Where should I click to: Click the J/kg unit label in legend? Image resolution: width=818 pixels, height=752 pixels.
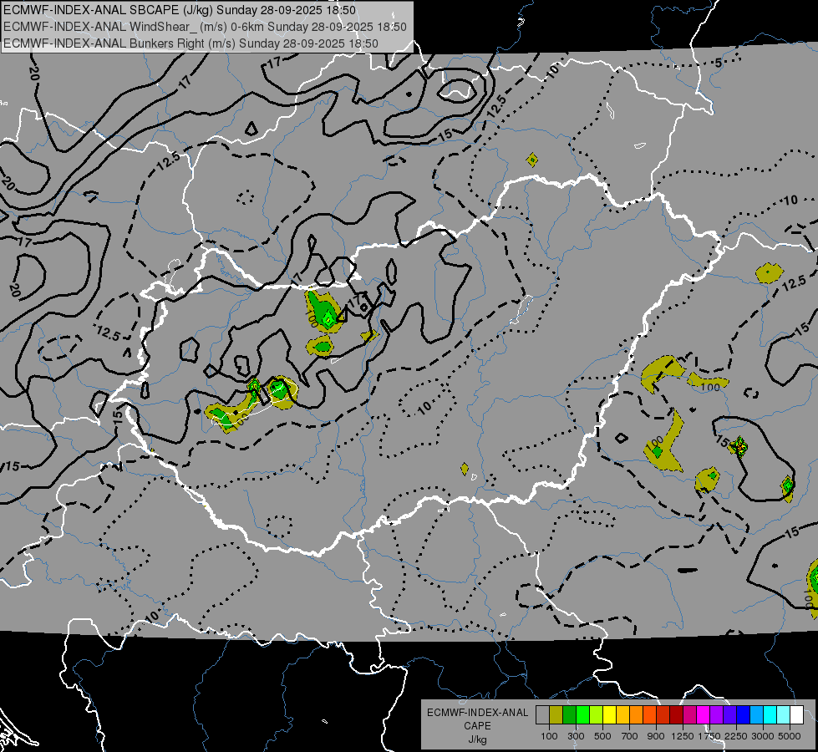(477, 739)
